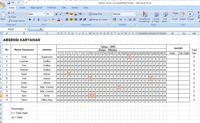Decrease the cell indent
This screenshot has width=200, height=123.
pos(81,19)
